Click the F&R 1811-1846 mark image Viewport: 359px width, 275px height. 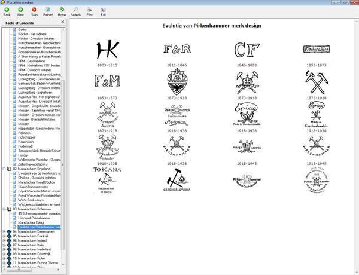[177, 49]
